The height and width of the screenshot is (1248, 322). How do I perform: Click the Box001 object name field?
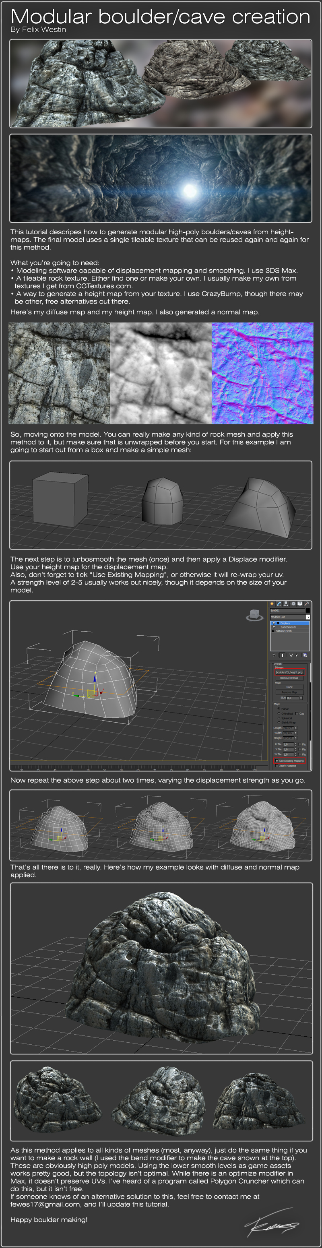[288, 610]
